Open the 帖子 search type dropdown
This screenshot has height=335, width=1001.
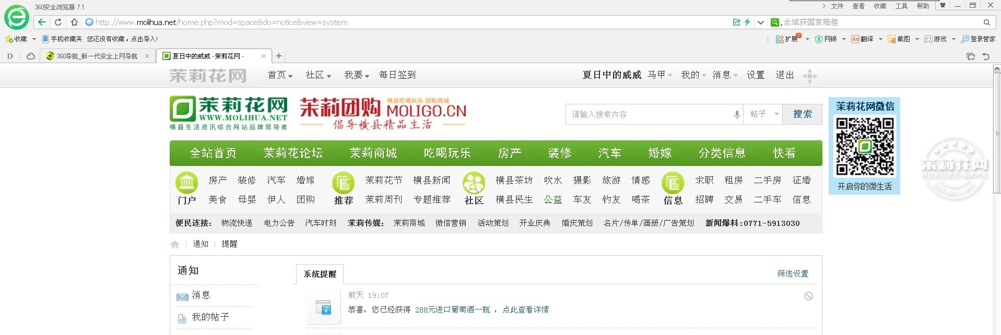763,114
